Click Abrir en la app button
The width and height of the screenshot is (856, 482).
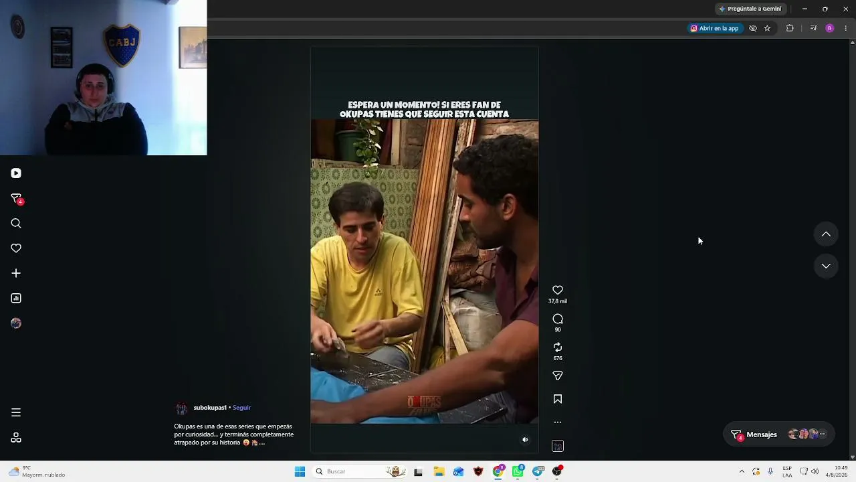point(715,28)
